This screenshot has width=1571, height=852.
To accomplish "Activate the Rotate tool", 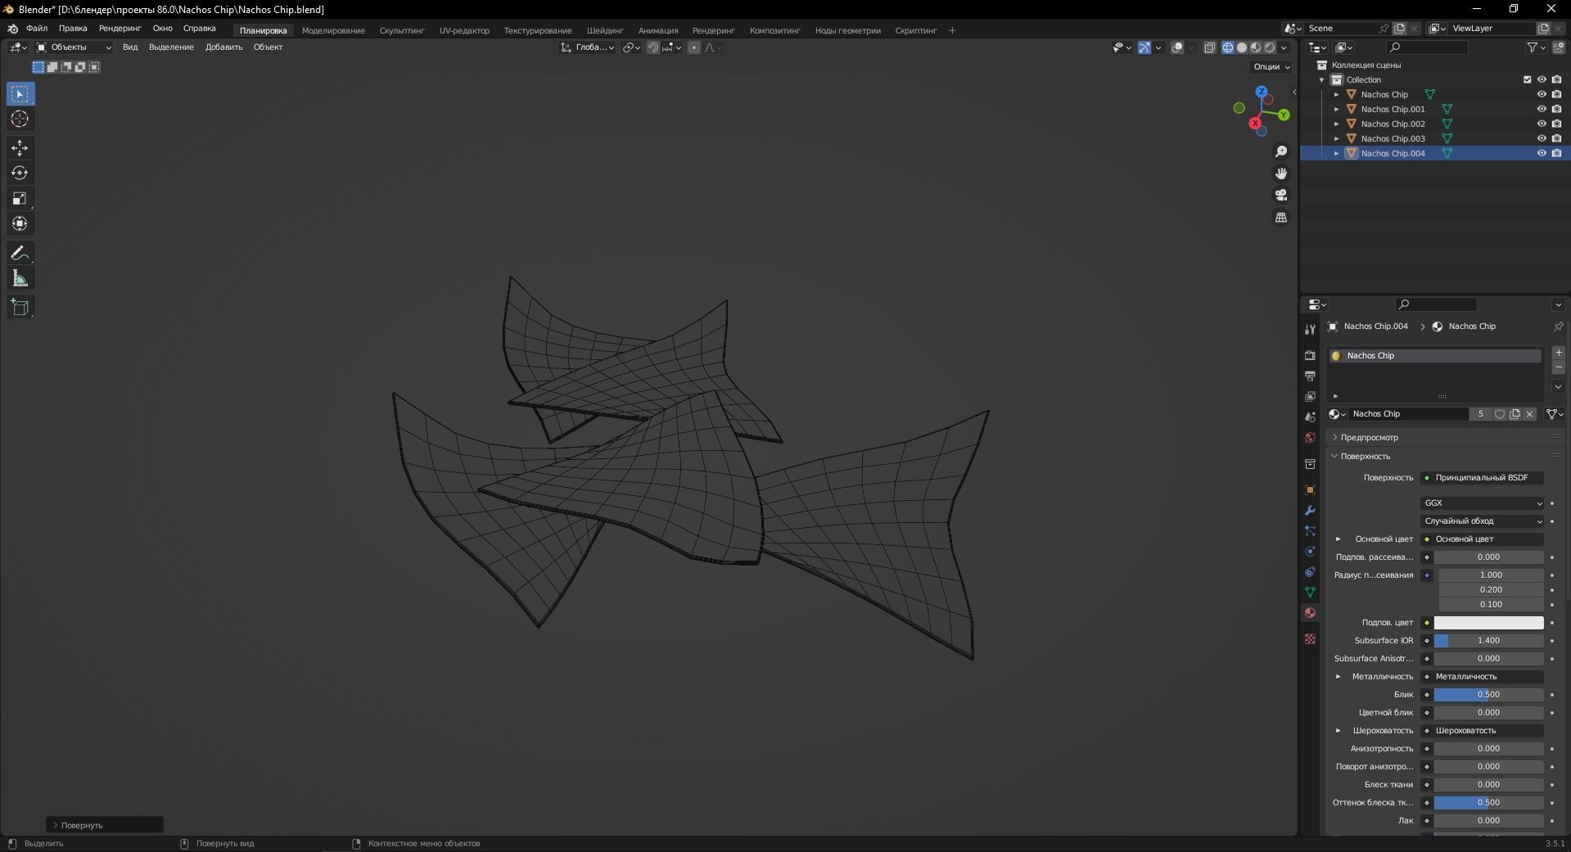I will tap(20, 174).
